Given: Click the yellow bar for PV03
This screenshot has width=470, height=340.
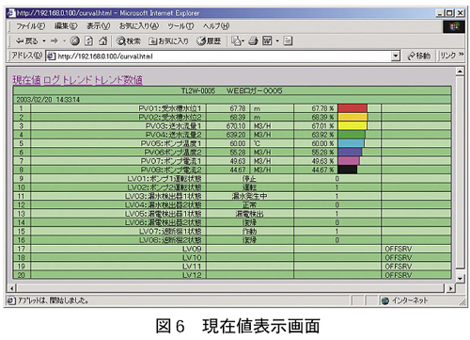Looking at the screenshot, I should tap(352, 126).
